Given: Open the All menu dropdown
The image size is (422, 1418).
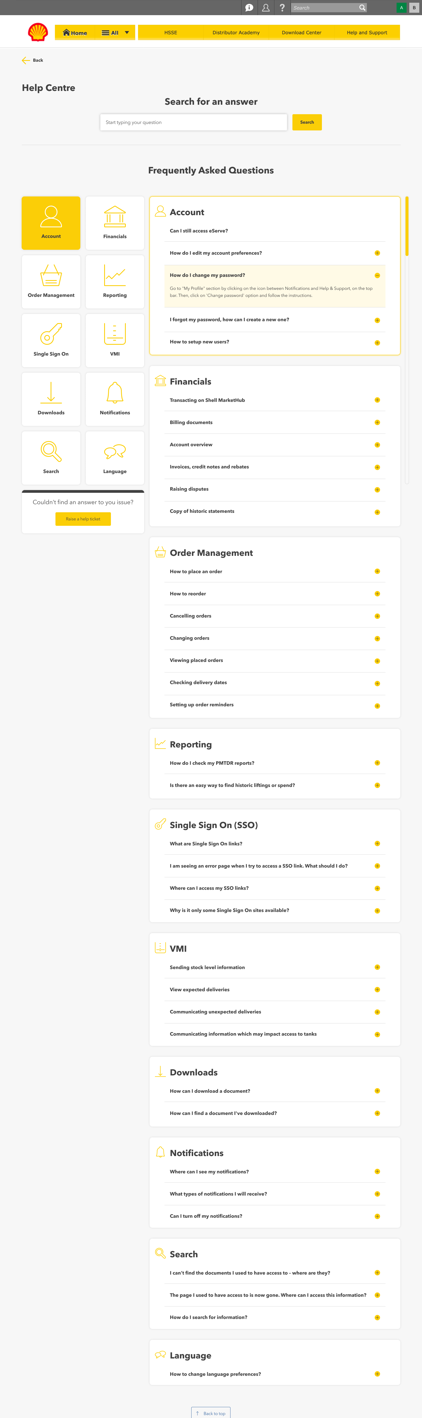Looking at the screenshot, I should [115, 32].
